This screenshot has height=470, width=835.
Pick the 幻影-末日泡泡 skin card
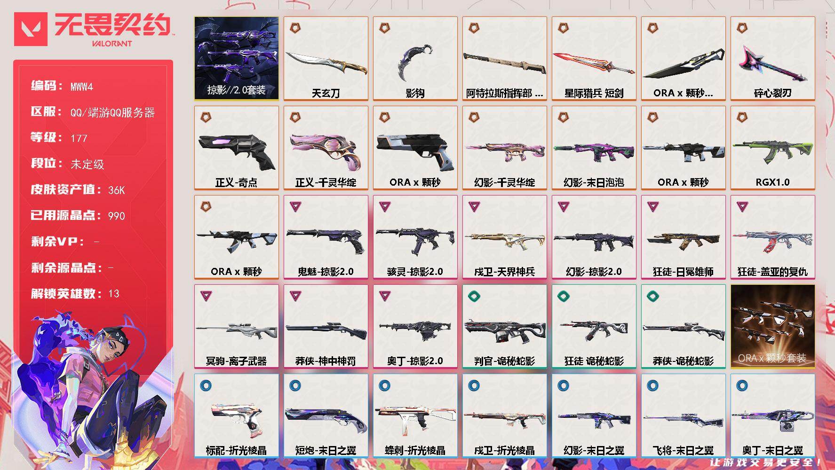click(x=594, y=148)
